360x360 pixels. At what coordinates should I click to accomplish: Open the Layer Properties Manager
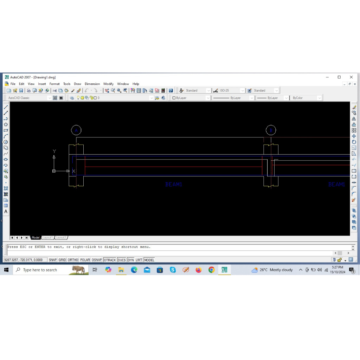point(72,98)
